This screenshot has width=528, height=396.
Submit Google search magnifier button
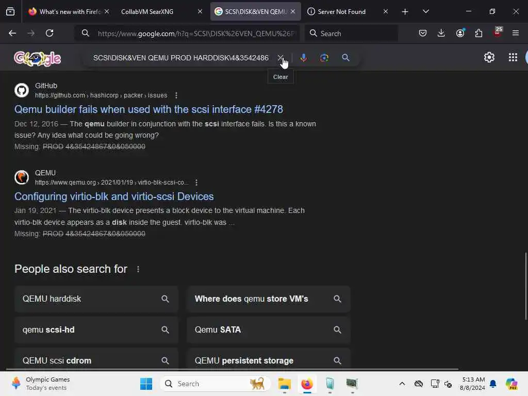345,58
